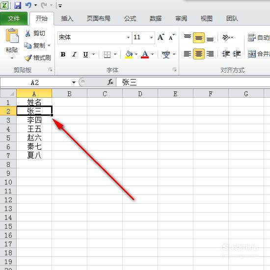This screenshot has width=270, height=270.
Task: Click the Save icon in quick access toolbar
Action: pos(18,5)
